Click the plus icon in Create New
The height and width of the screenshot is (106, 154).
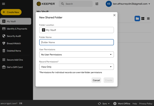pyautogui.click(x=4, y=12)
